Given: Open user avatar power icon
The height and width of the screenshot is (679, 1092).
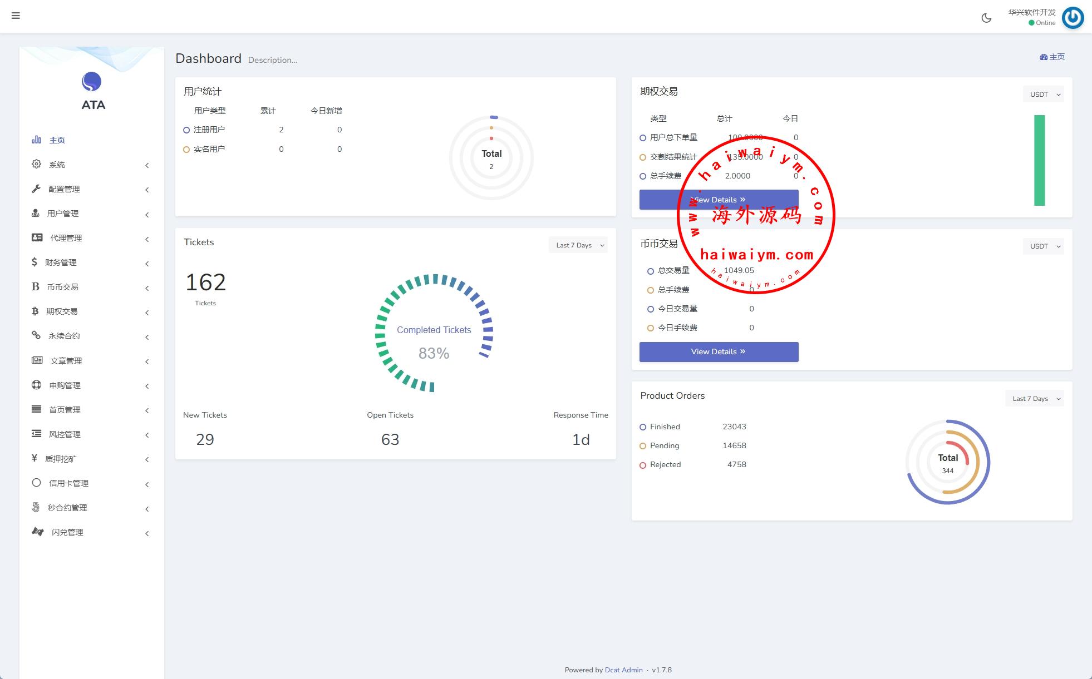Looking at the screenshot, I should (x=1073, y=18).
